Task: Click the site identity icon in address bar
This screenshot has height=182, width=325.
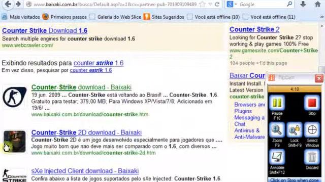Action: click(x=29, y=4)
